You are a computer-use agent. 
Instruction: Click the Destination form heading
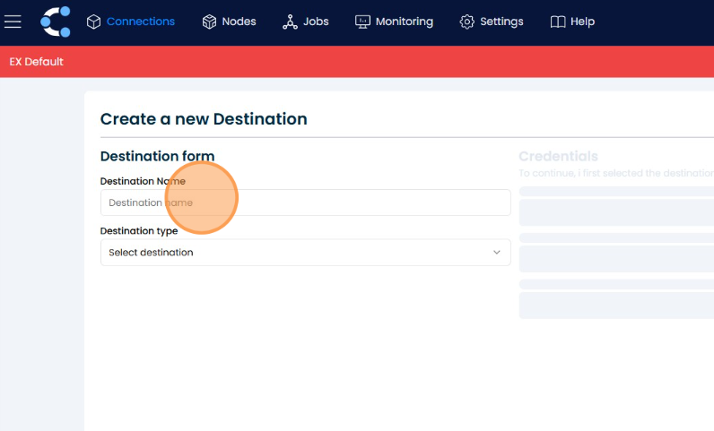coord(157,156)
